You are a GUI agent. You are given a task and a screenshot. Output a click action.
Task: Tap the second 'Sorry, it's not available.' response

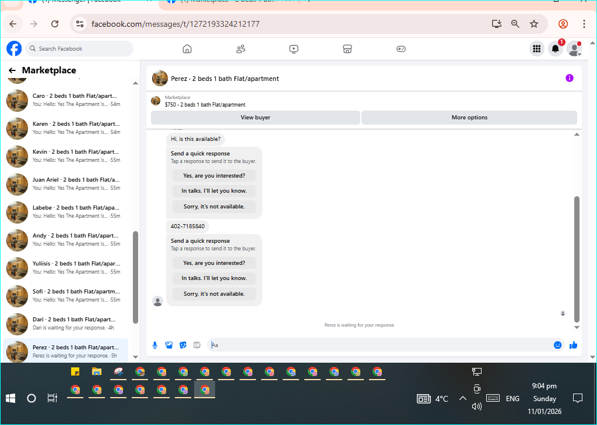tap(214, 294)
